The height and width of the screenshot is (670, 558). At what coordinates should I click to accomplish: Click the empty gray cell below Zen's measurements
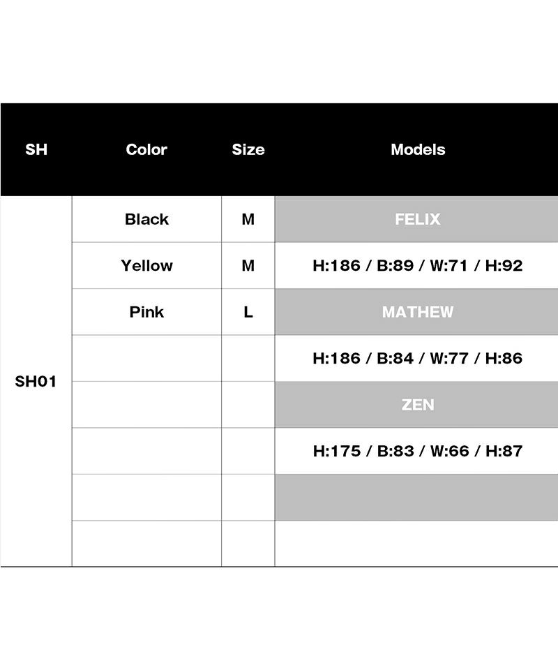coord(417,498)
